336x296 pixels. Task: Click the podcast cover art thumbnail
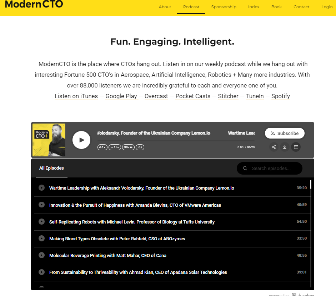[x=49, y=140]
